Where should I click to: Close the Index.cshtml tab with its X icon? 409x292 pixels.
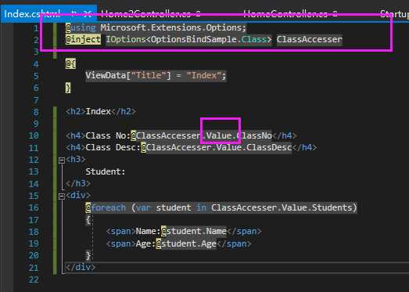point(88,13)
